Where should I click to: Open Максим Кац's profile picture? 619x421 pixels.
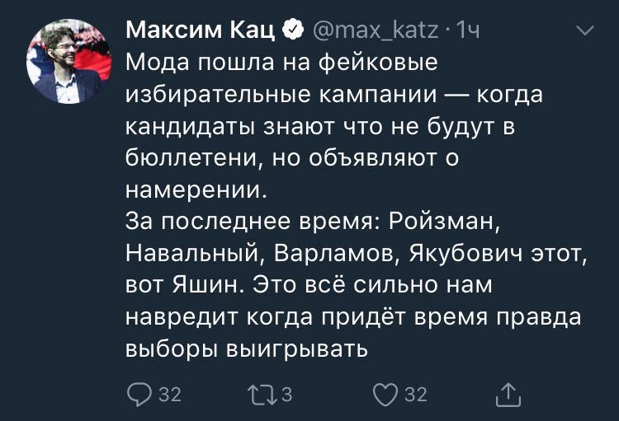69,62
